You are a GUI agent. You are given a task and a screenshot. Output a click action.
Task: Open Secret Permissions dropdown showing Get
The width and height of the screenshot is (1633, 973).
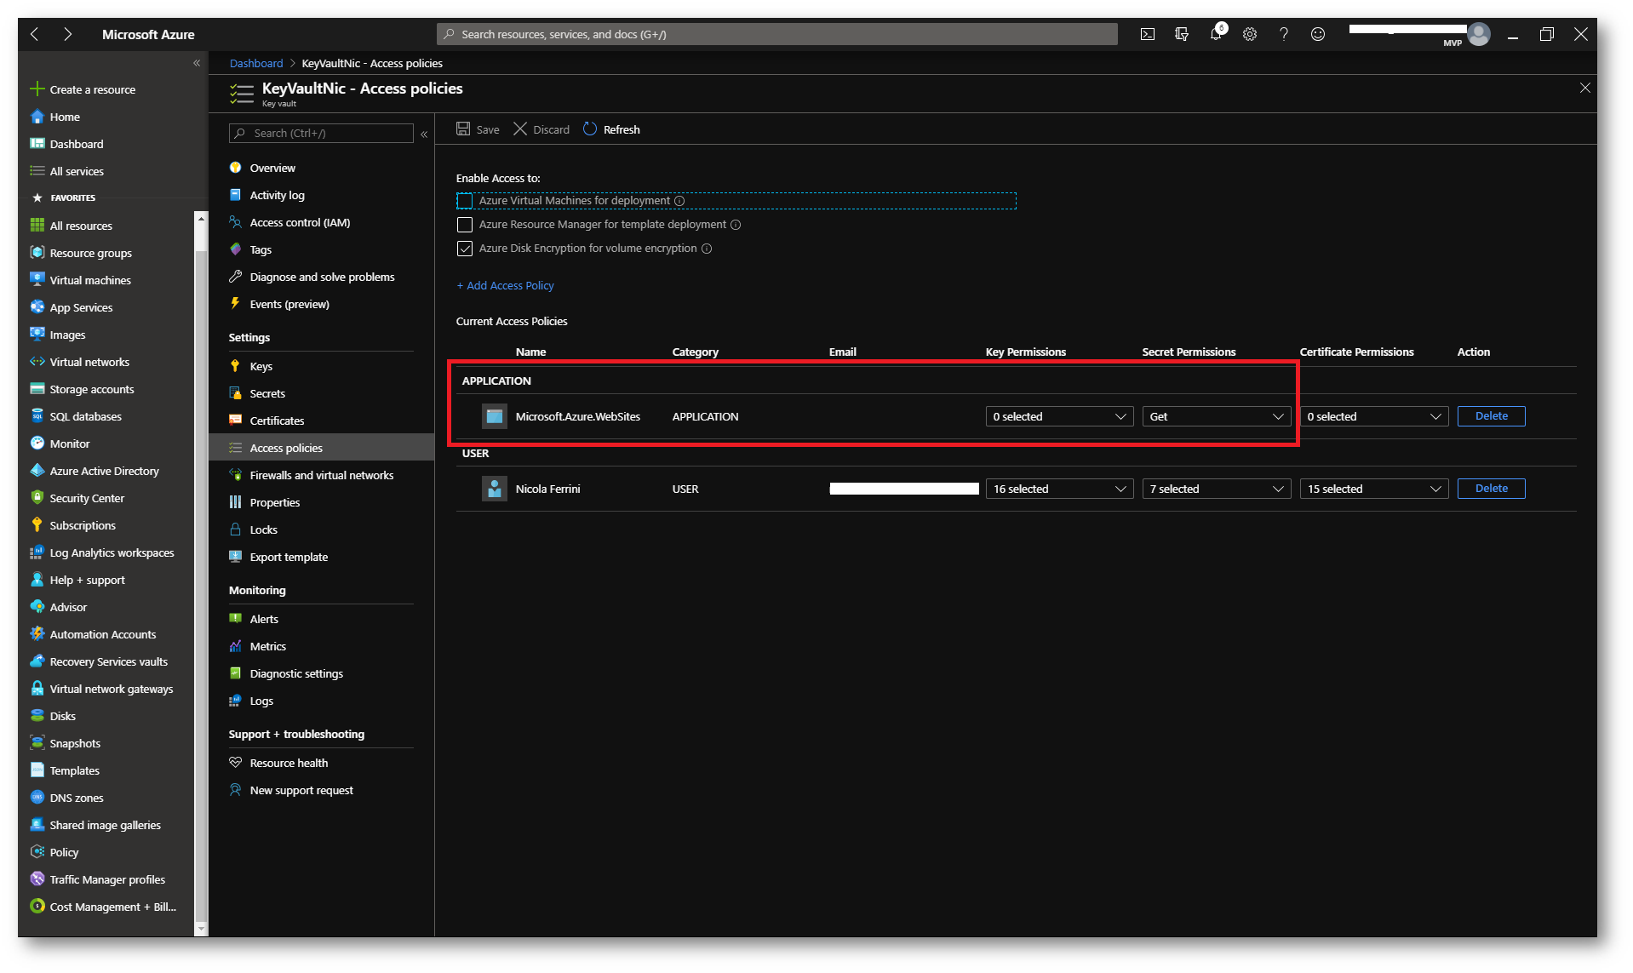(1217, 416)
